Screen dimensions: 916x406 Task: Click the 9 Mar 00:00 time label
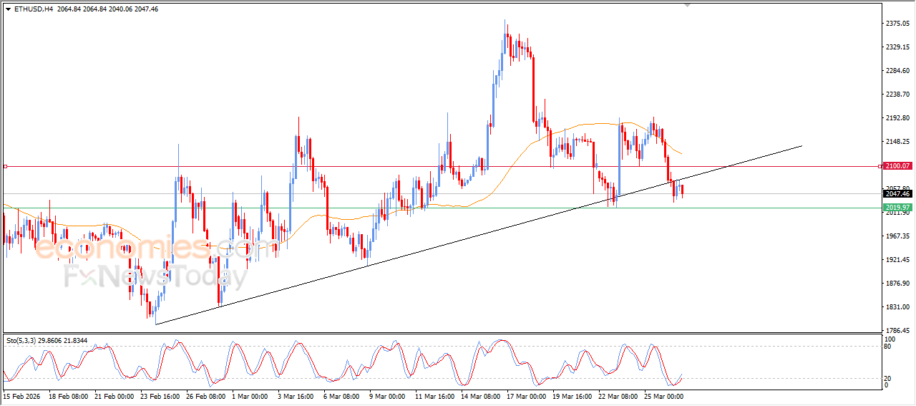click(x=387, y=395)
